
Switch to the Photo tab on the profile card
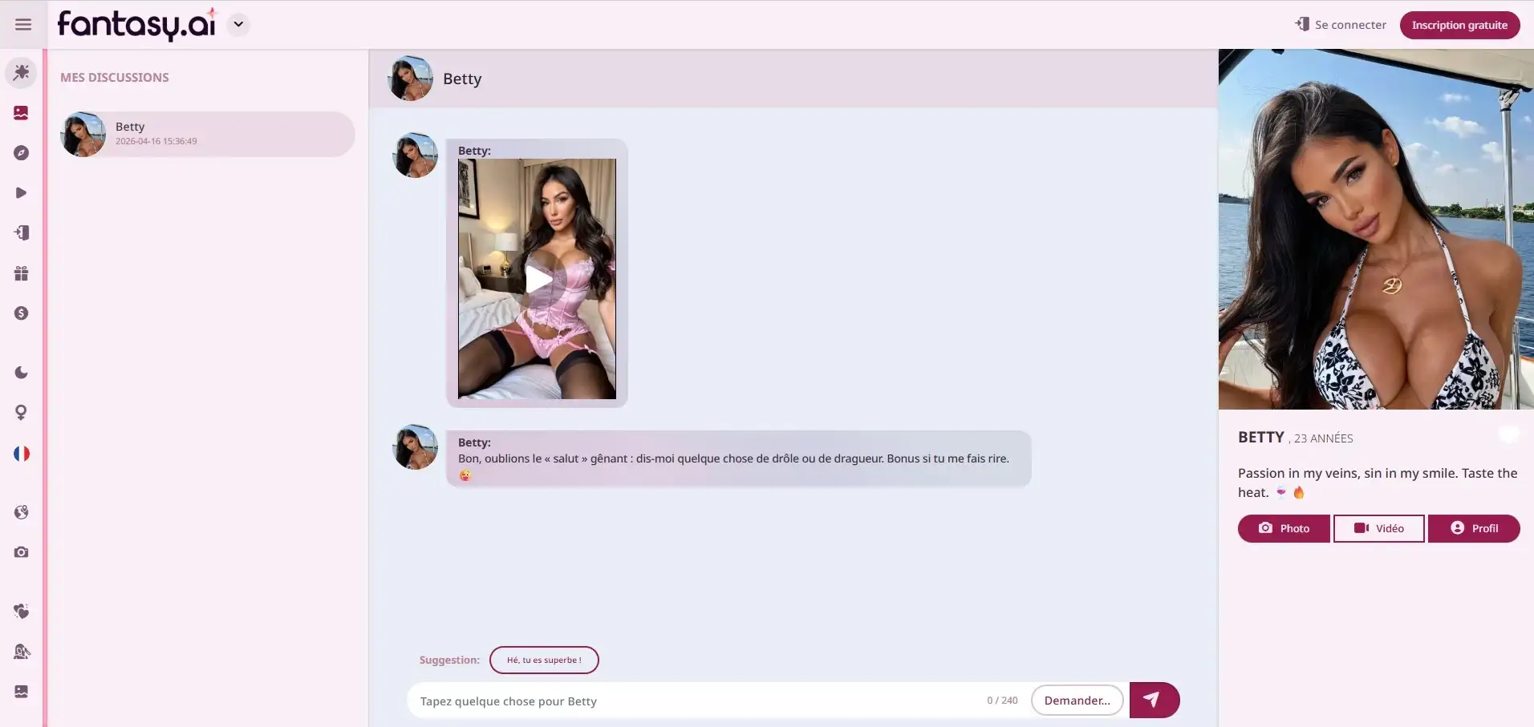[1282, 528]
